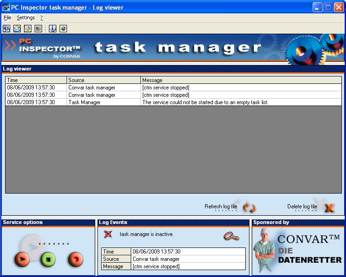Click the orange X delete icon
The width and height of the screenshot is (346, 277).
pos(330,208)
